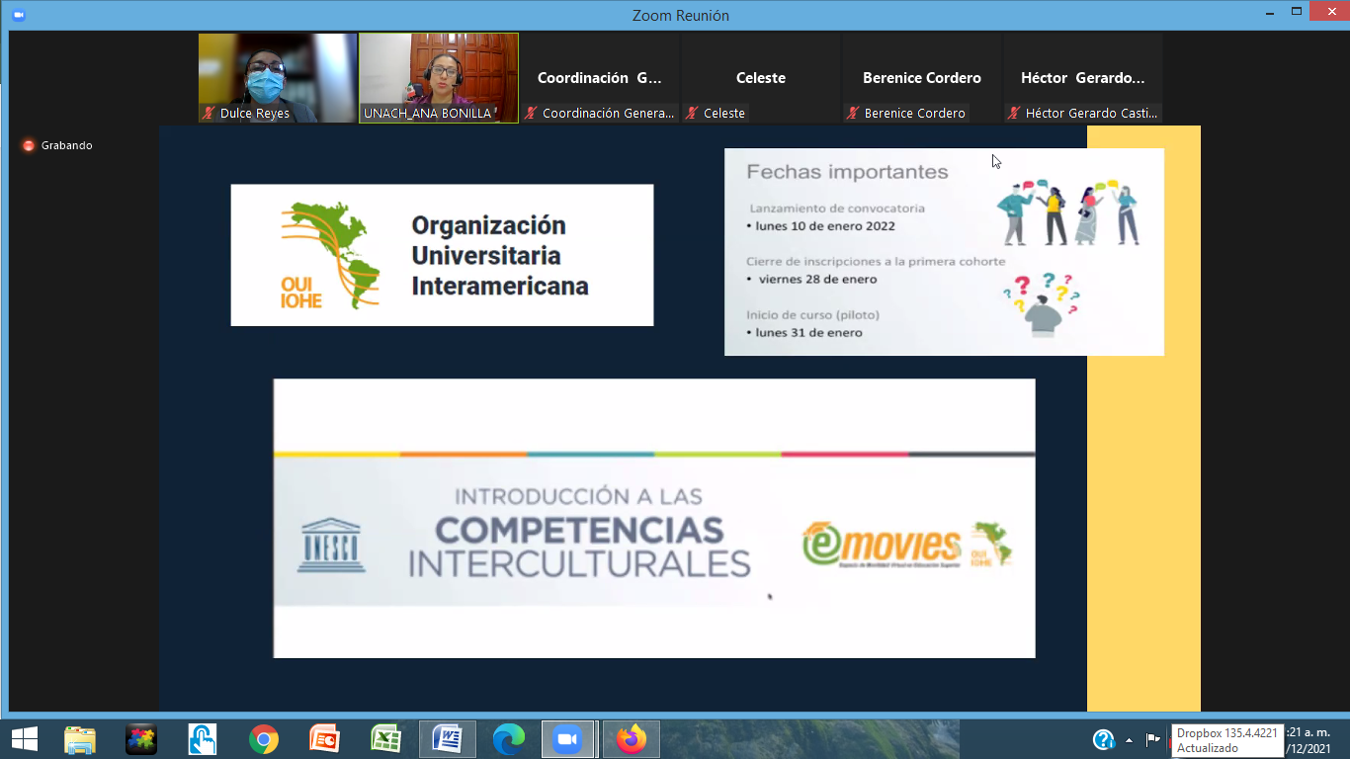Click muted mic icon for Celeste
The image size is (1350, 759).
(x=692, y=113)
